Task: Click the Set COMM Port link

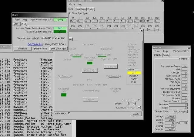Action: 35,44
